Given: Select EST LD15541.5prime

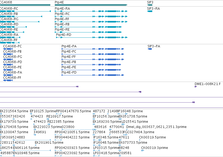Looking at the screenshot, I should coord(135,122).
